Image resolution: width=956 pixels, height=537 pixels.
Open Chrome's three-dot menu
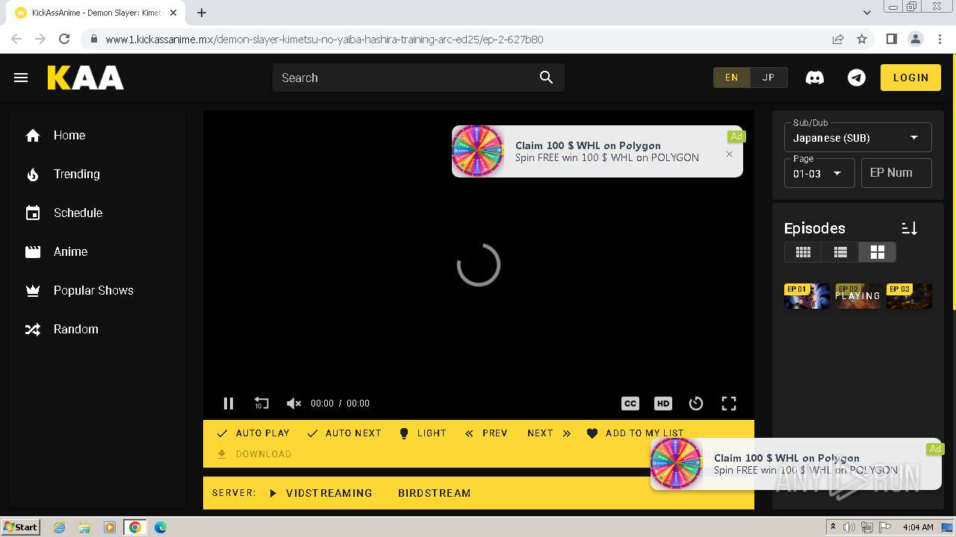[940, 39]
